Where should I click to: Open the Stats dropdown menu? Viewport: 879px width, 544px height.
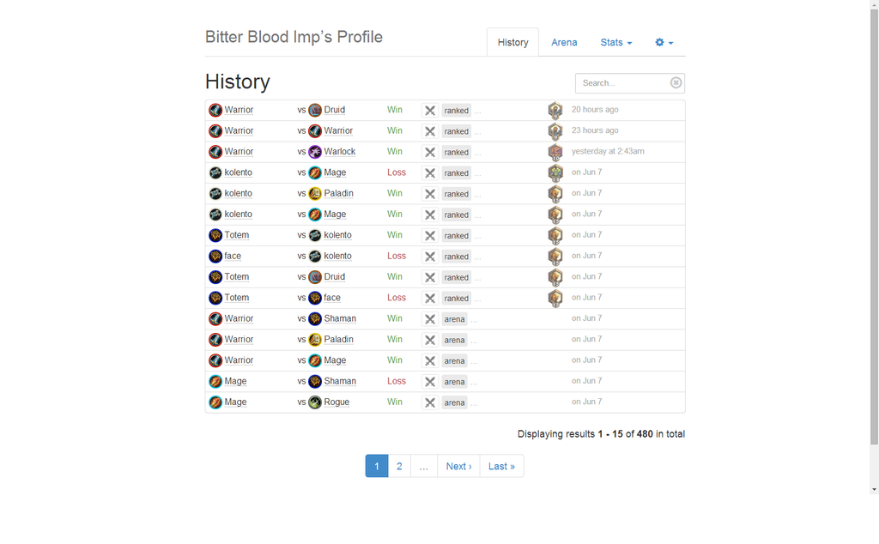click(x=616, y=43)
